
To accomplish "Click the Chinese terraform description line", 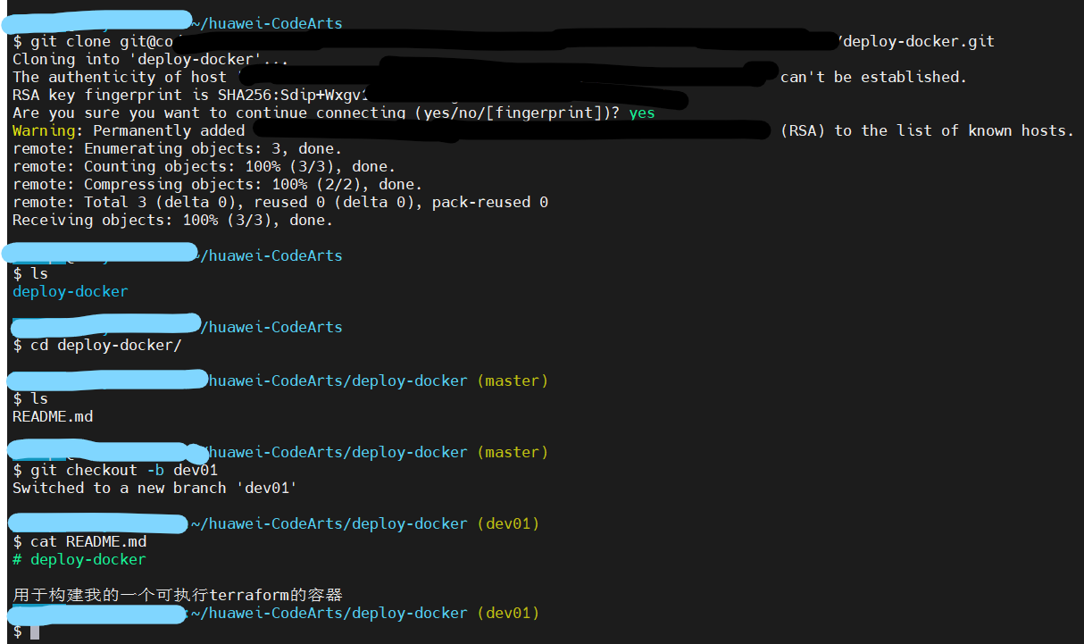I will tap(178, 595).
